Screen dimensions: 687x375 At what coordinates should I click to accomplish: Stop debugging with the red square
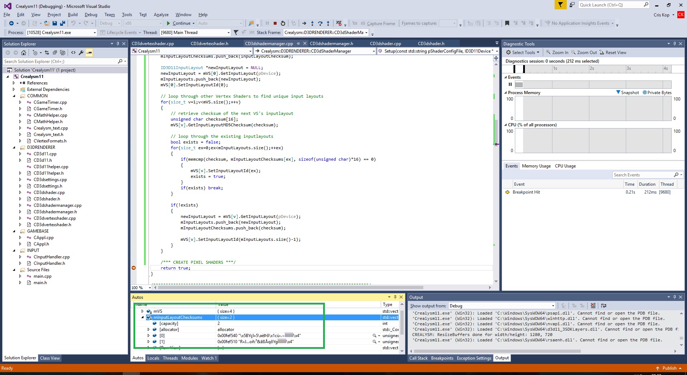pyautogui.click(x=275, y=23)
